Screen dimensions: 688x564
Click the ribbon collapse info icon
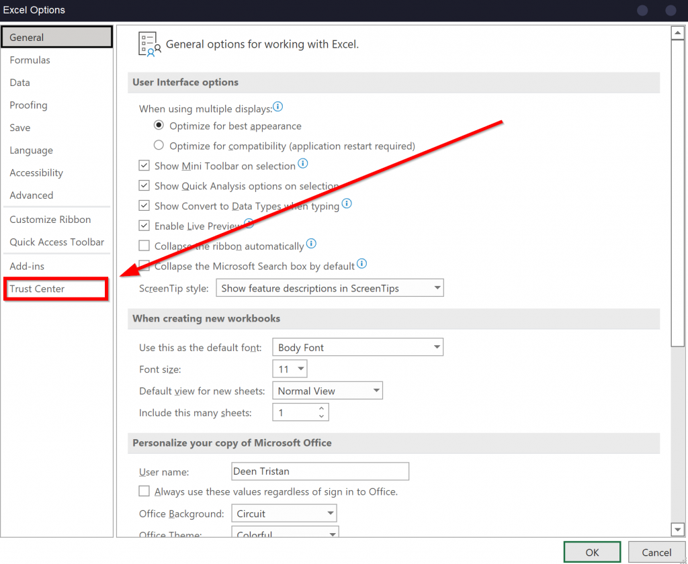[x=311, y=245]
